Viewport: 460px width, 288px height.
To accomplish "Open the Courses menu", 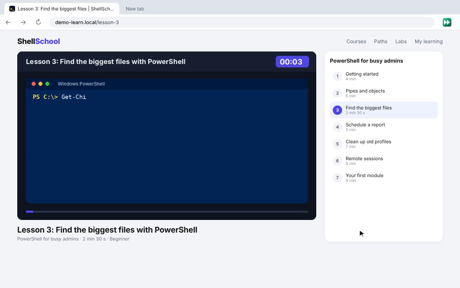I will pyautogui.click(x=356, y=41).
